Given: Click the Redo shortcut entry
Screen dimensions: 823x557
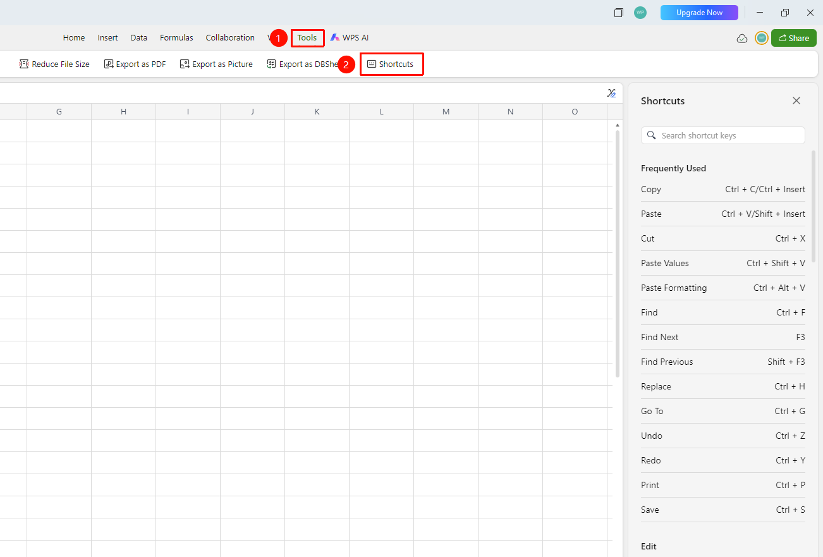Looking at the screenshot, I should [723, 460].
